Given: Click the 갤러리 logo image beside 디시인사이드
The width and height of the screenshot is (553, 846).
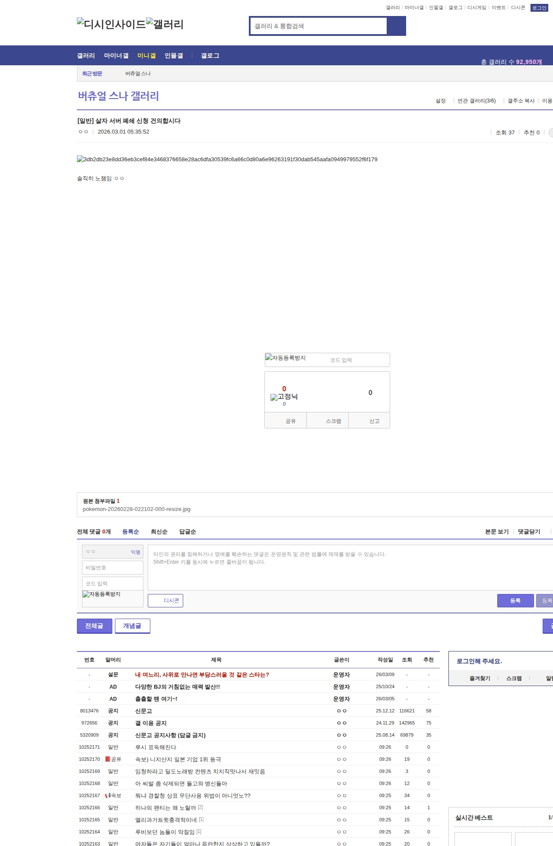Looking at the screenshot, I should [165, 24].
